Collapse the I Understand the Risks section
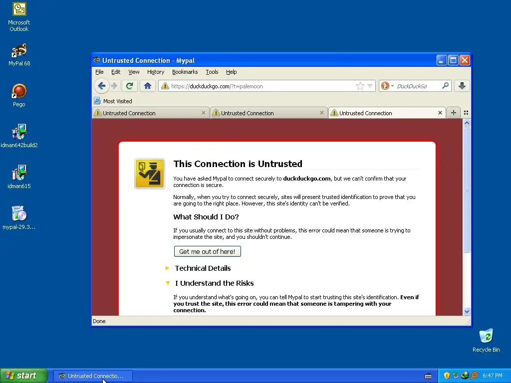Screen dimensions: 511x383 210,283
